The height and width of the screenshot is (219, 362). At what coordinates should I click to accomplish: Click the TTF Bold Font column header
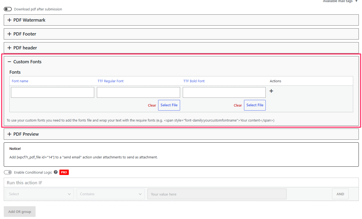[x=194, y=81]
